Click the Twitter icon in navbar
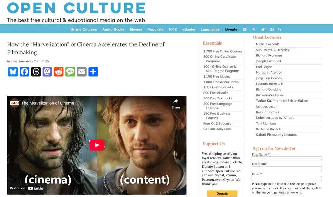Viewport: 333px width, 197px height. (x=263, y=30)
